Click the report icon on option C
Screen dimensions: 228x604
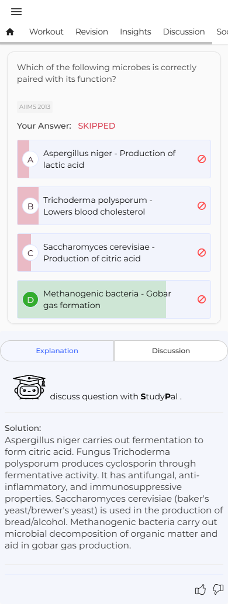[202, 253]
